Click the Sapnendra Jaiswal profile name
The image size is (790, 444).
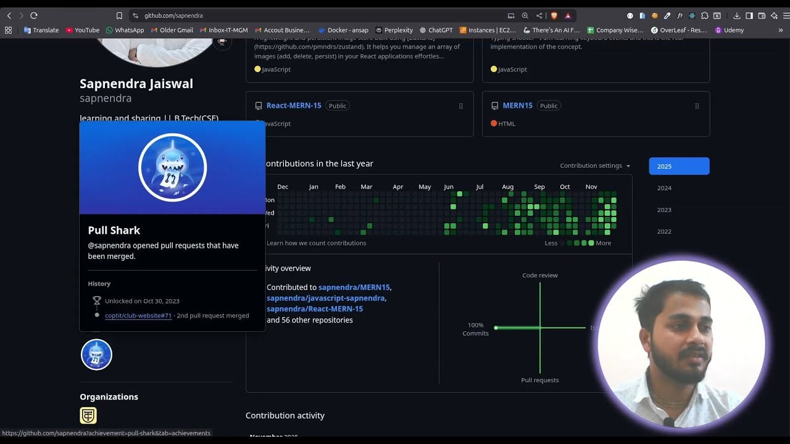point(136,83)
